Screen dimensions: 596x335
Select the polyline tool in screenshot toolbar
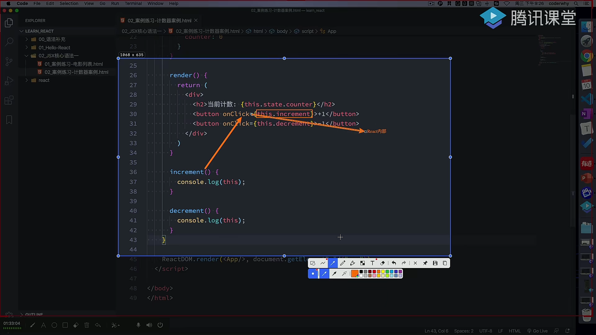[x=323, y=263]
